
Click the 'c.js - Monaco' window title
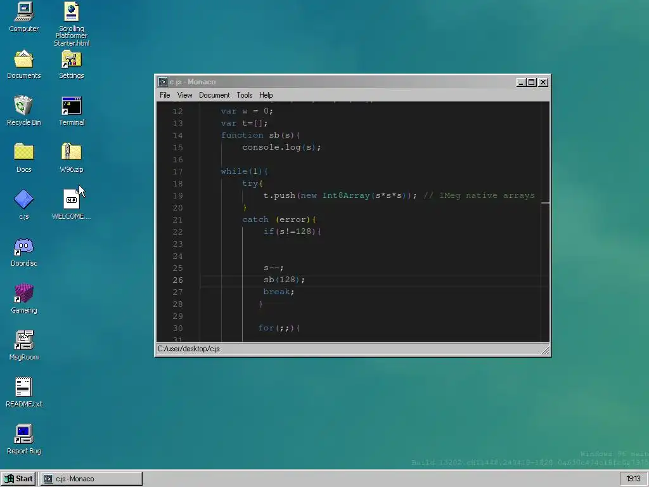(193, 82)
